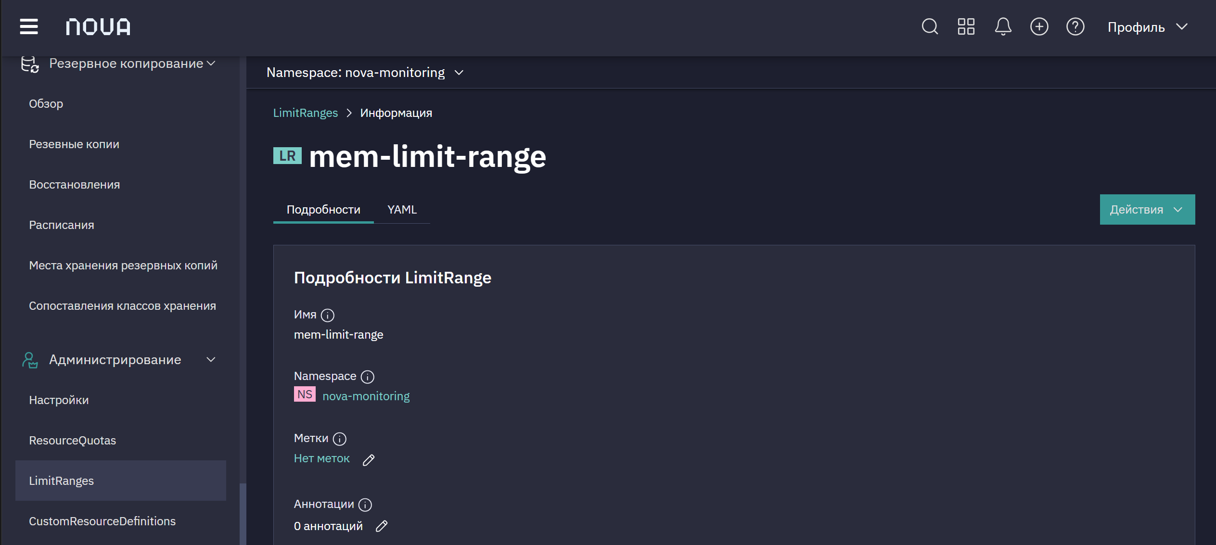Image resolution: width=1216 pixels, height=545 pixels.
Task: Show info tooltip for Аннотации field
Action: [x=365, y=505]
